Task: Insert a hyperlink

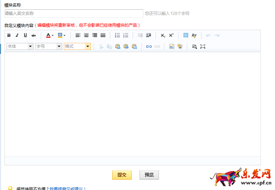Action: coord(149,46)
